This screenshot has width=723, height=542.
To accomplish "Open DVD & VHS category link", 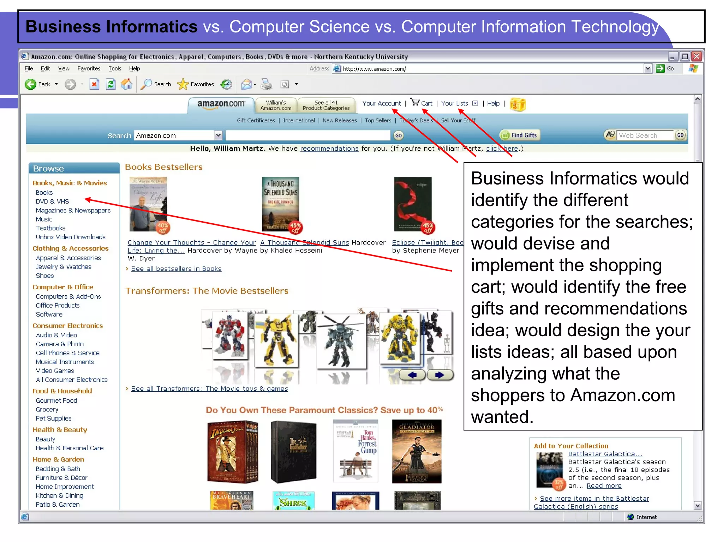I will click(52, 201).
